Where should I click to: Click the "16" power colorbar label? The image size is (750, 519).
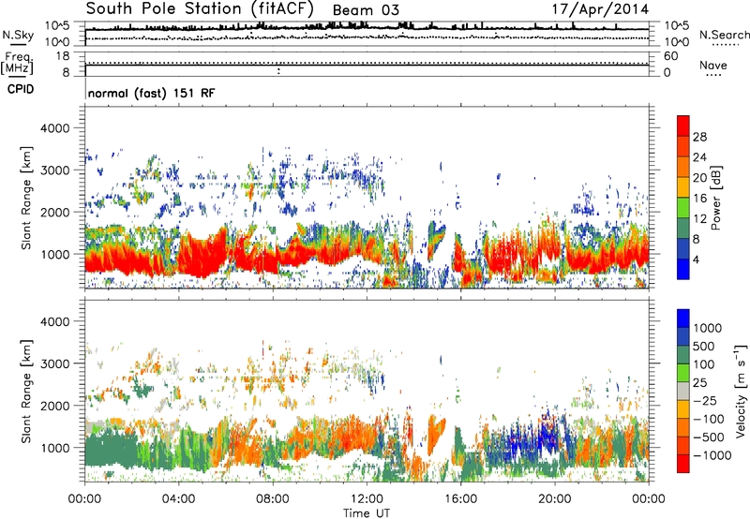pyautogui.click(x=699, y=199)
